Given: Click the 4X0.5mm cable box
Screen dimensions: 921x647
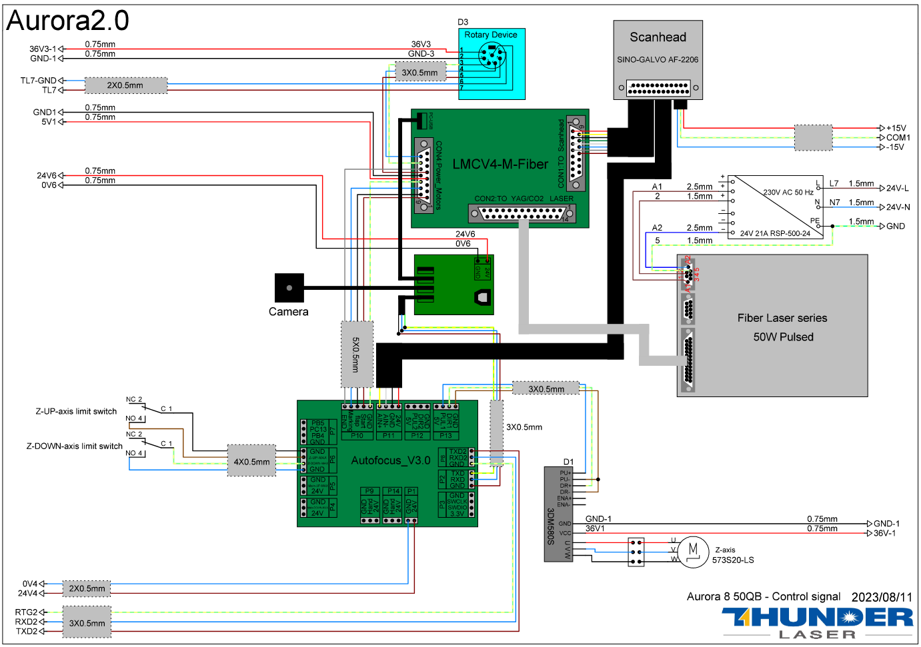Looking at the screenshot, I should point(251,460).
